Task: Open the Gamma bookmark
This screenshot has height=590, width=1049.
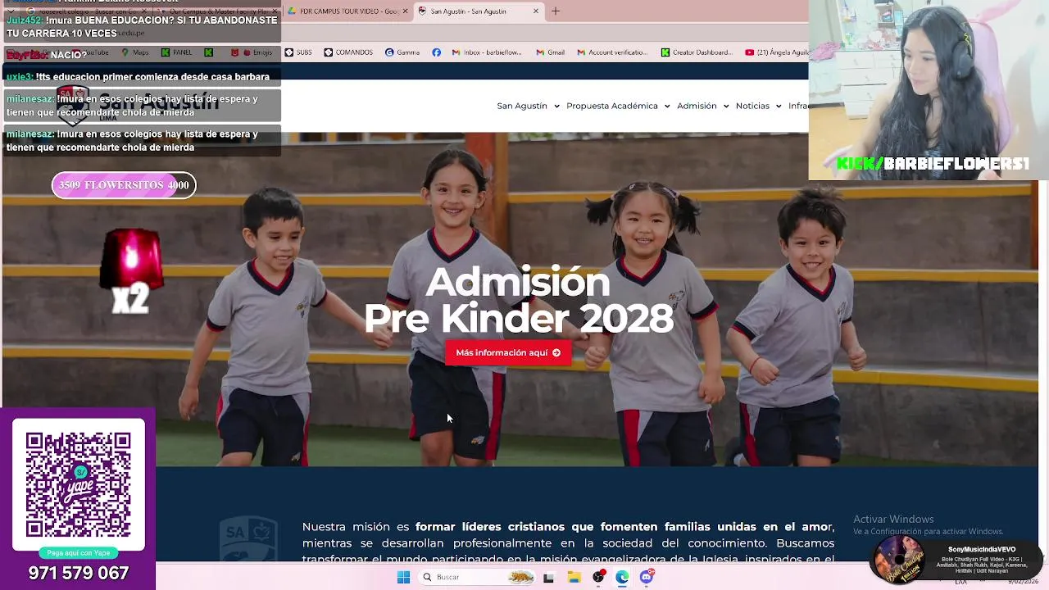Action: point(402,52)
